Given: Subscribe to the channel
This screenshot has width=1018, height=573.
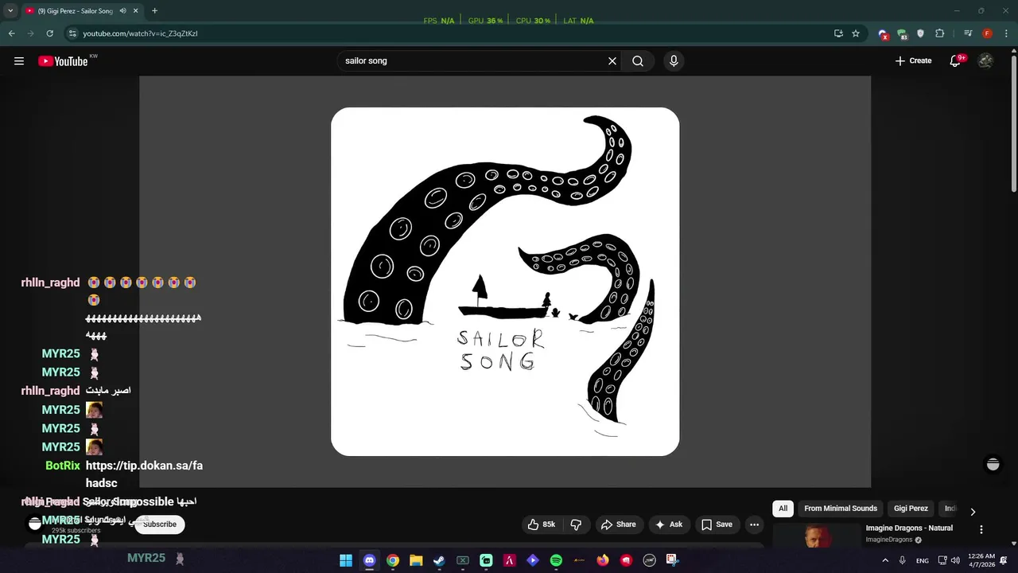Looking at the screenshot, I should (x=160, y=524).
